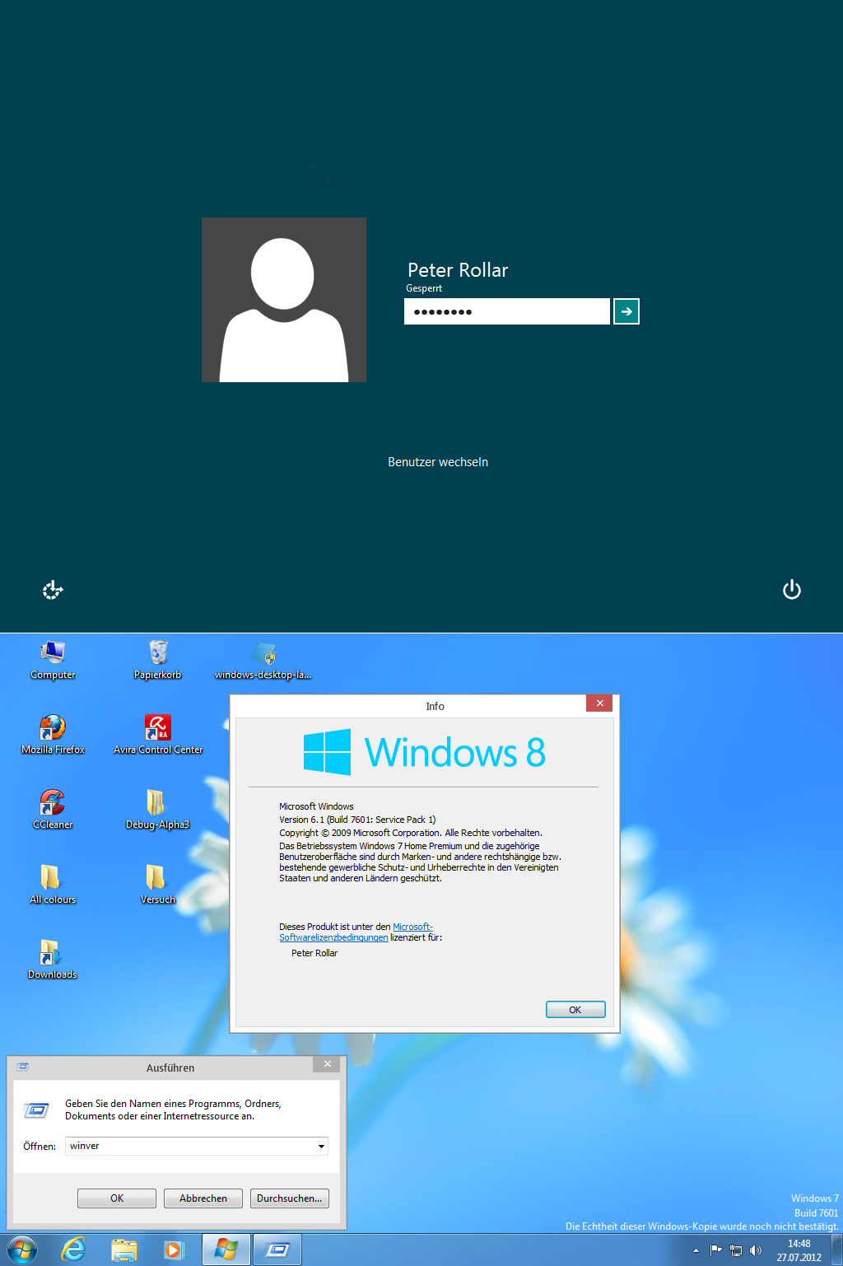
Task: Launch Internet Explorer from the taskbar
Action: click(x=73, y=1249)
